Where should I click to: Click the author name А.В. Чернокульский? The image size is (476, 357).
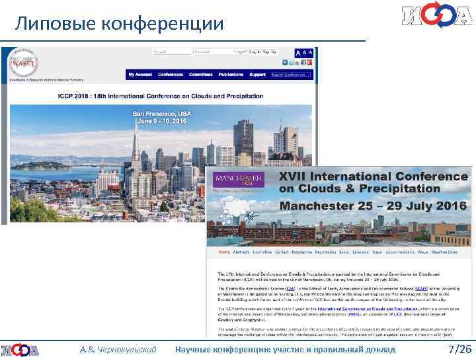coord(118,350)
